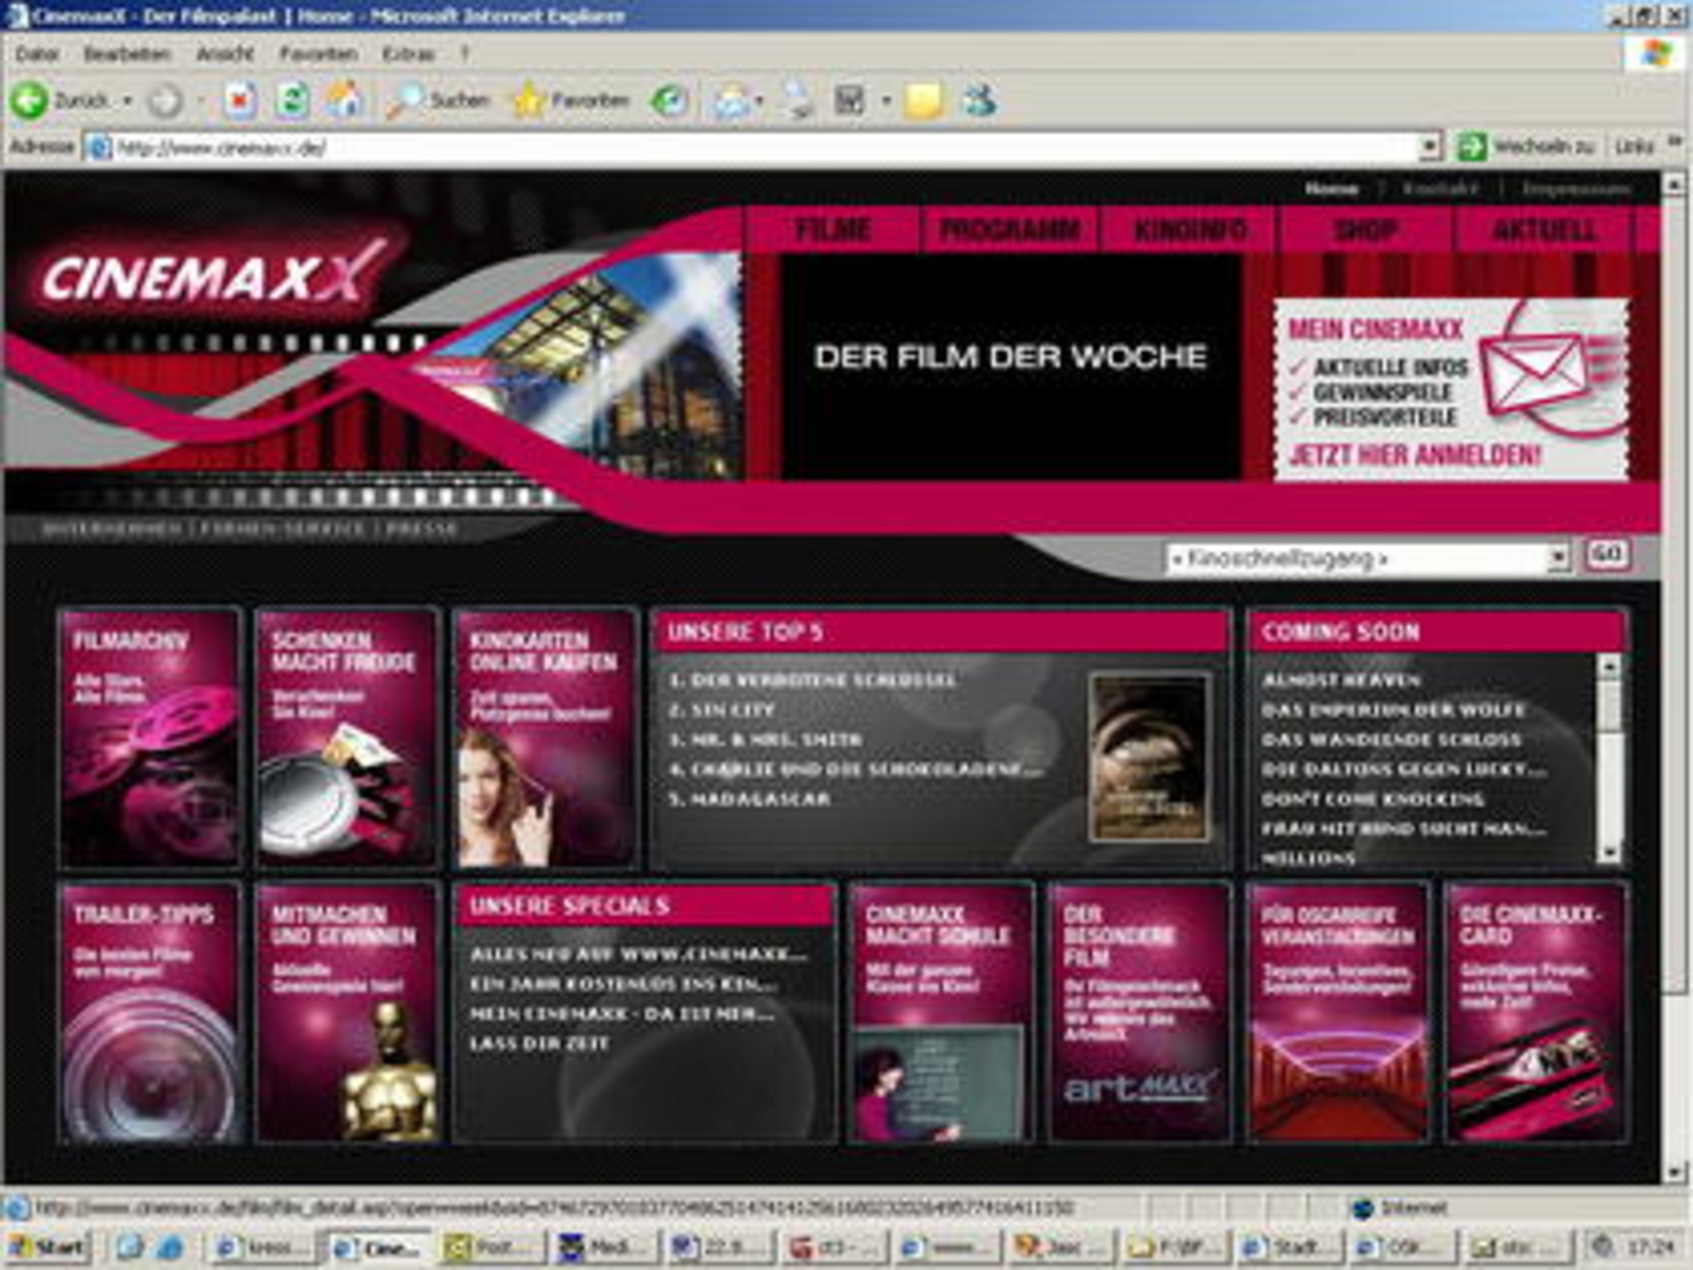This screenshot has height=1270, width=1693.
Task: Click the Messenger toolbar icon
Action: click(978, 101)
